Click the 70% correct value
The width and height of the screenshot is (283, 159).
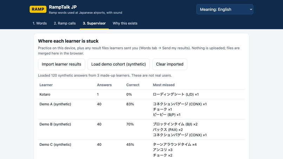click(x=130, y=124)
